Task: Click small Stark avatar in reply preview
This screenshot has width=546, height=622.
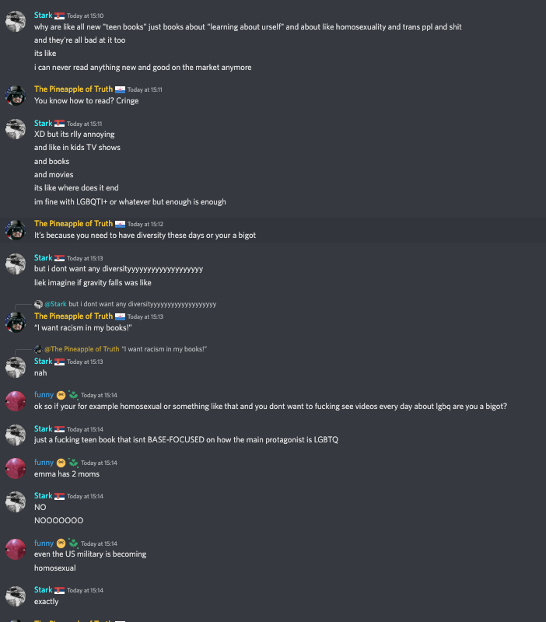Action: 39,304
